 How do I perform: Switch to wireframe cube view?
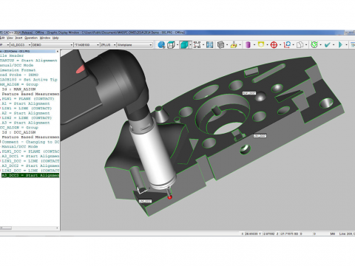click(x=171, y=45)
